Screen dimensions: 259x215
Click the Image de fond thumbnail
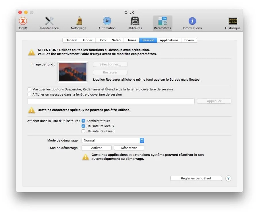click(73, 72)
